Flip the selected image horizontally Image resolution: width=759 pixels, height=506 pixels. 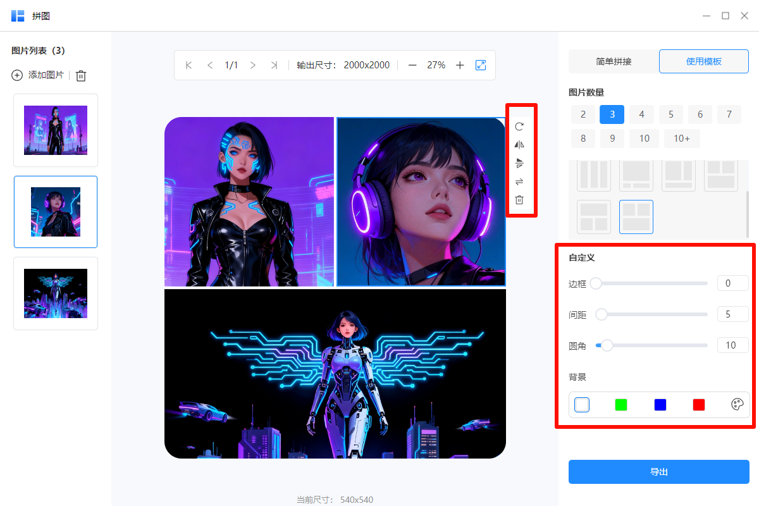pyautogui.click(x=519, y=144)
